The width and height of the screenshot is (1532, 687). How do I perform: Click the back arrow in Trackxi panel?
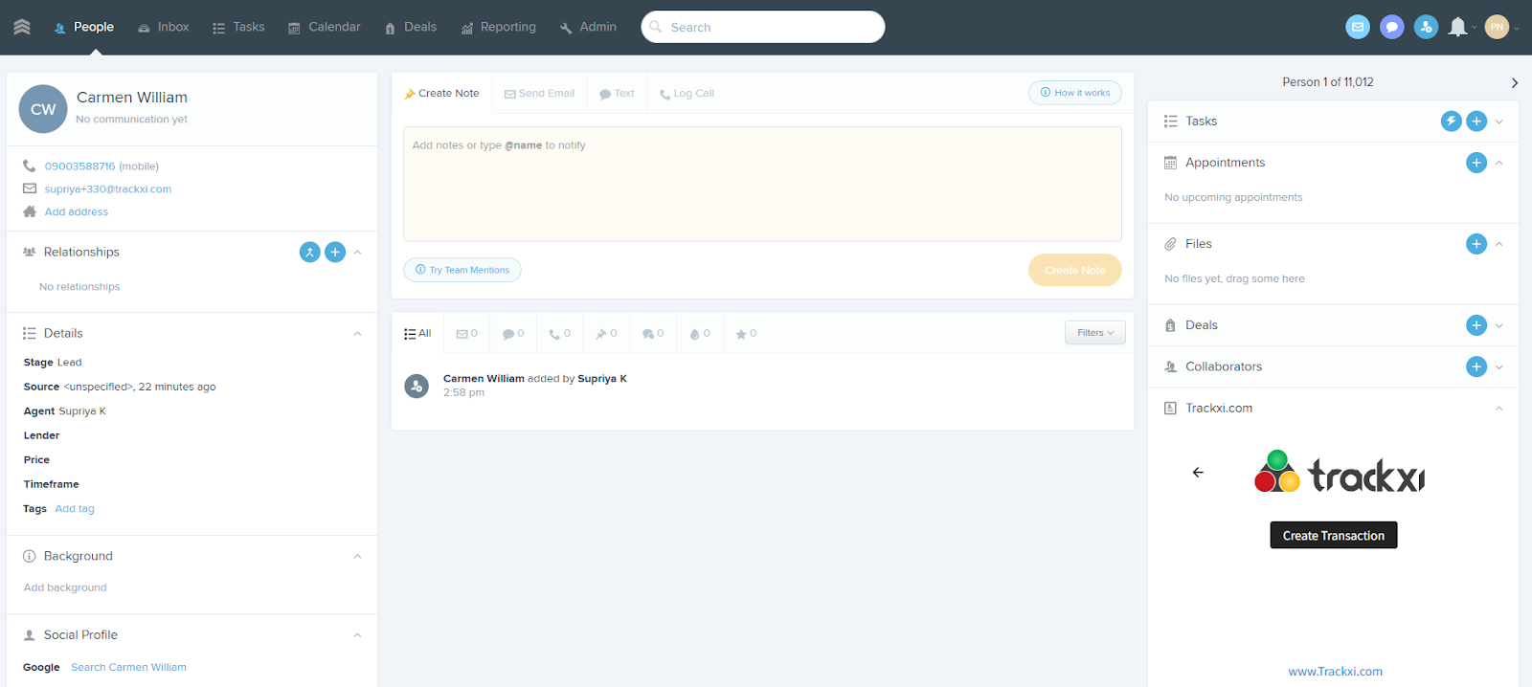(x=1198, y=473)
